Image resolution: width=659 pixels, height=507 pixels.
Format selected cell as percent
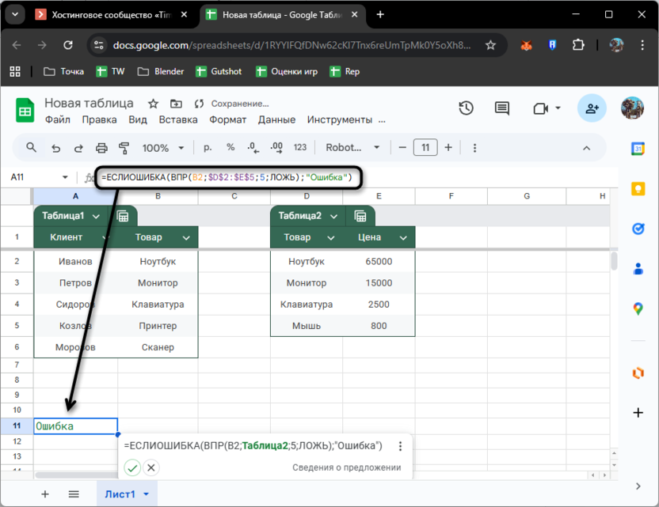(x=230, y=148)
